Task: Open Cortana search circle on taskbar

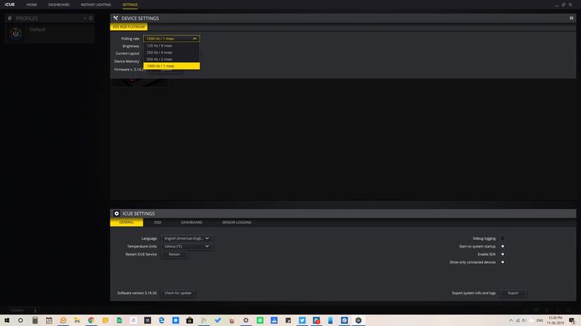Action: pyautogui.click(x=20, y=321)
